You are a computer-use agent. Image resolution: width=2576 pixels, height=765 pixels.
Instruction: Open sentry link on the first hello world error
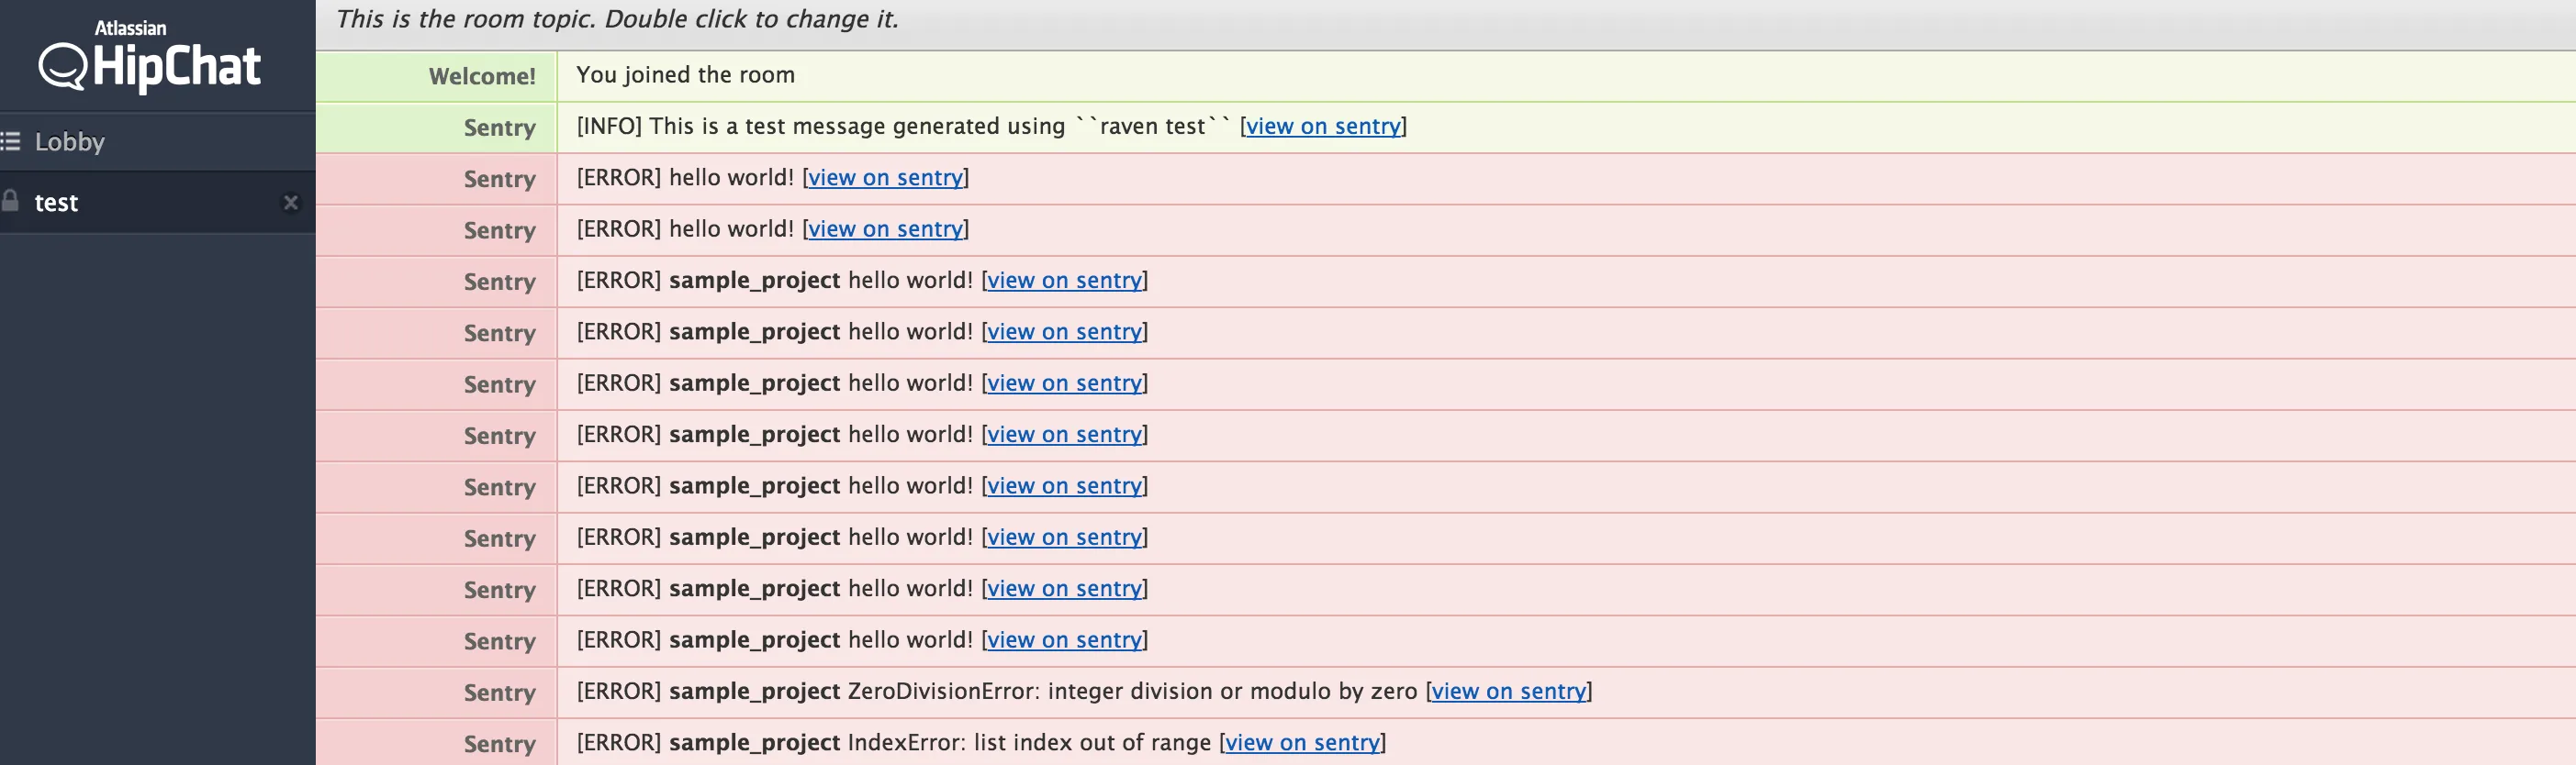[885, 178]
